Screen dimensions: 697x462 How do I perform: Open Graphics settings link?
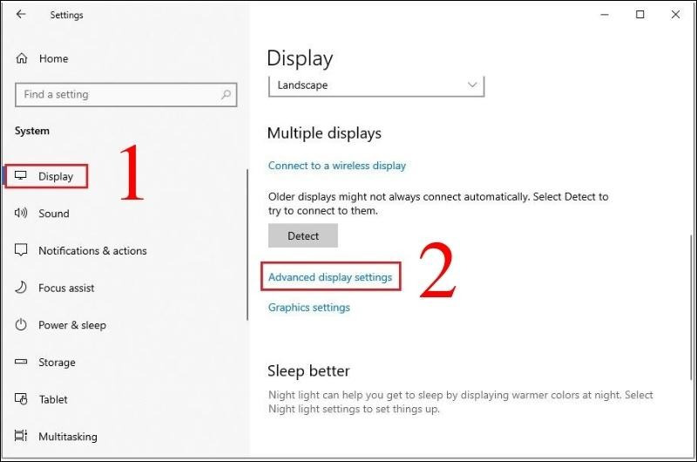tap(309, 308)
